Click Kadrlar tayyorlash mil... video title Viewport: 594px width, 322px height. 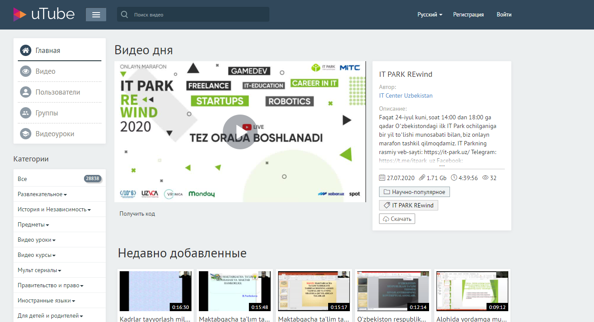(155, 319)
